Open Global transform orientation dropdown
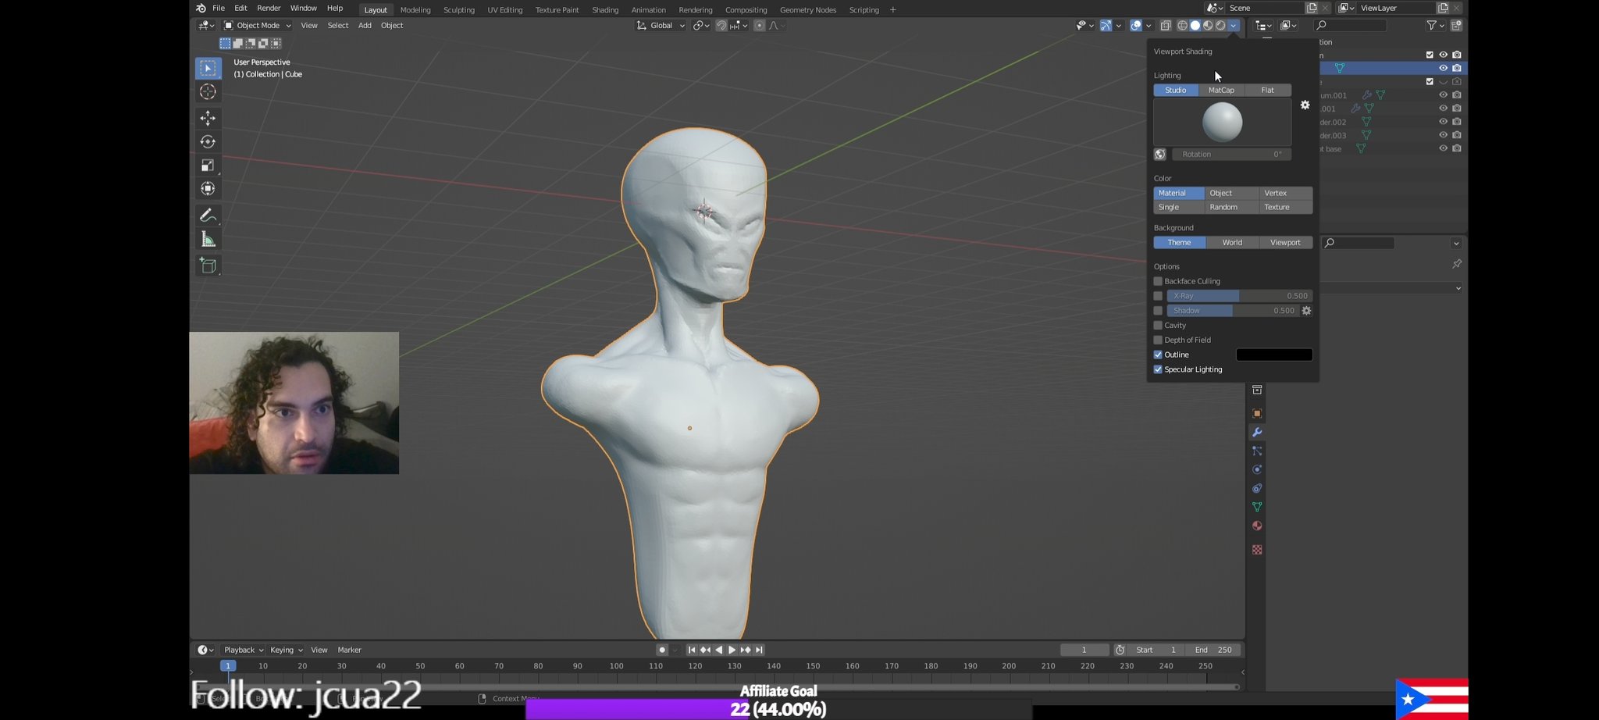Viewport: 1599px width, 720px height. [661, 26]
